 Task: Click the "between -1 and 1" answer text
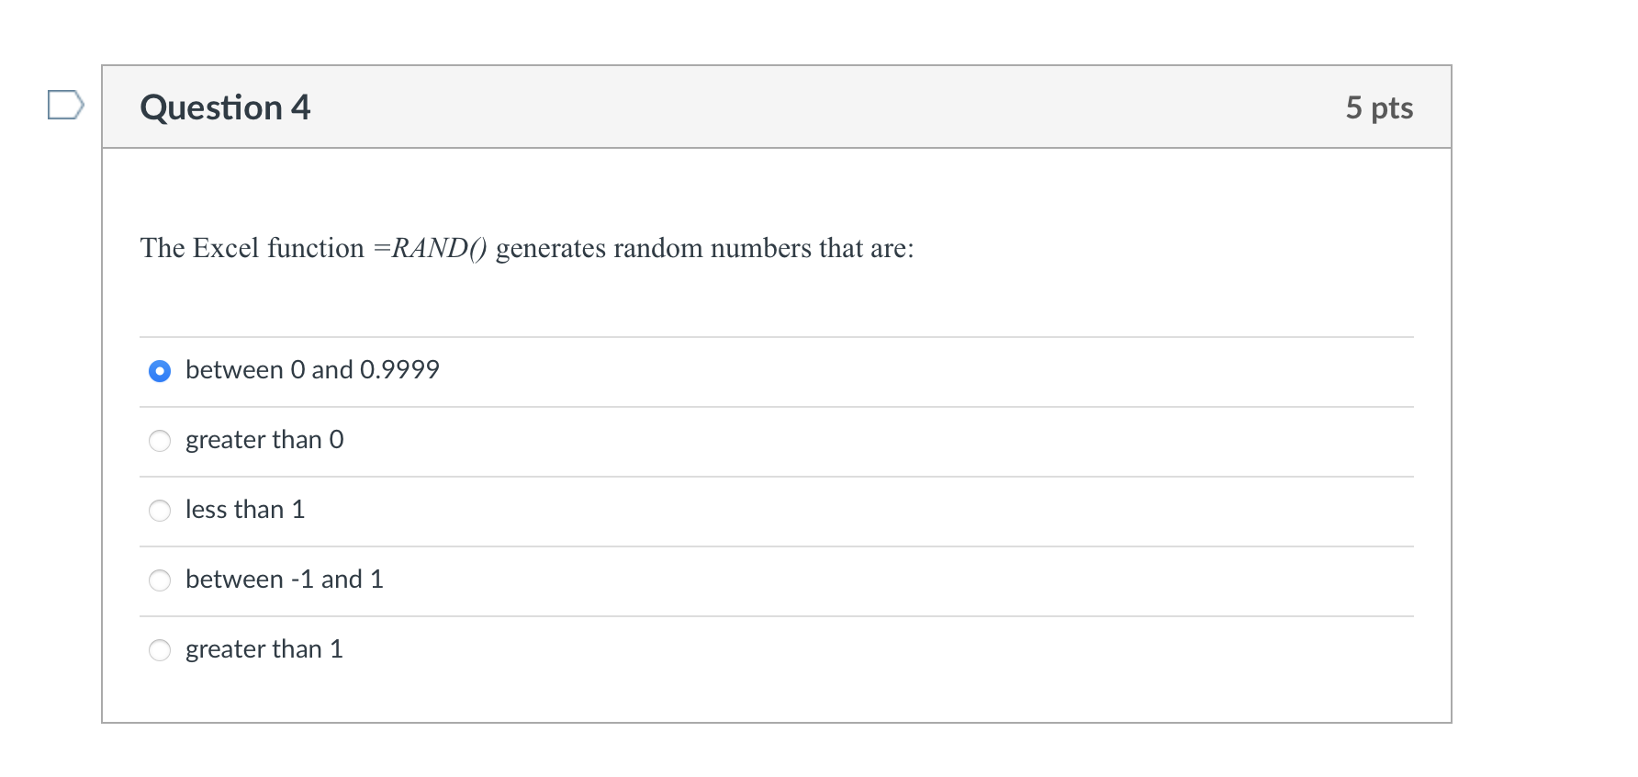tap(284, 580)
